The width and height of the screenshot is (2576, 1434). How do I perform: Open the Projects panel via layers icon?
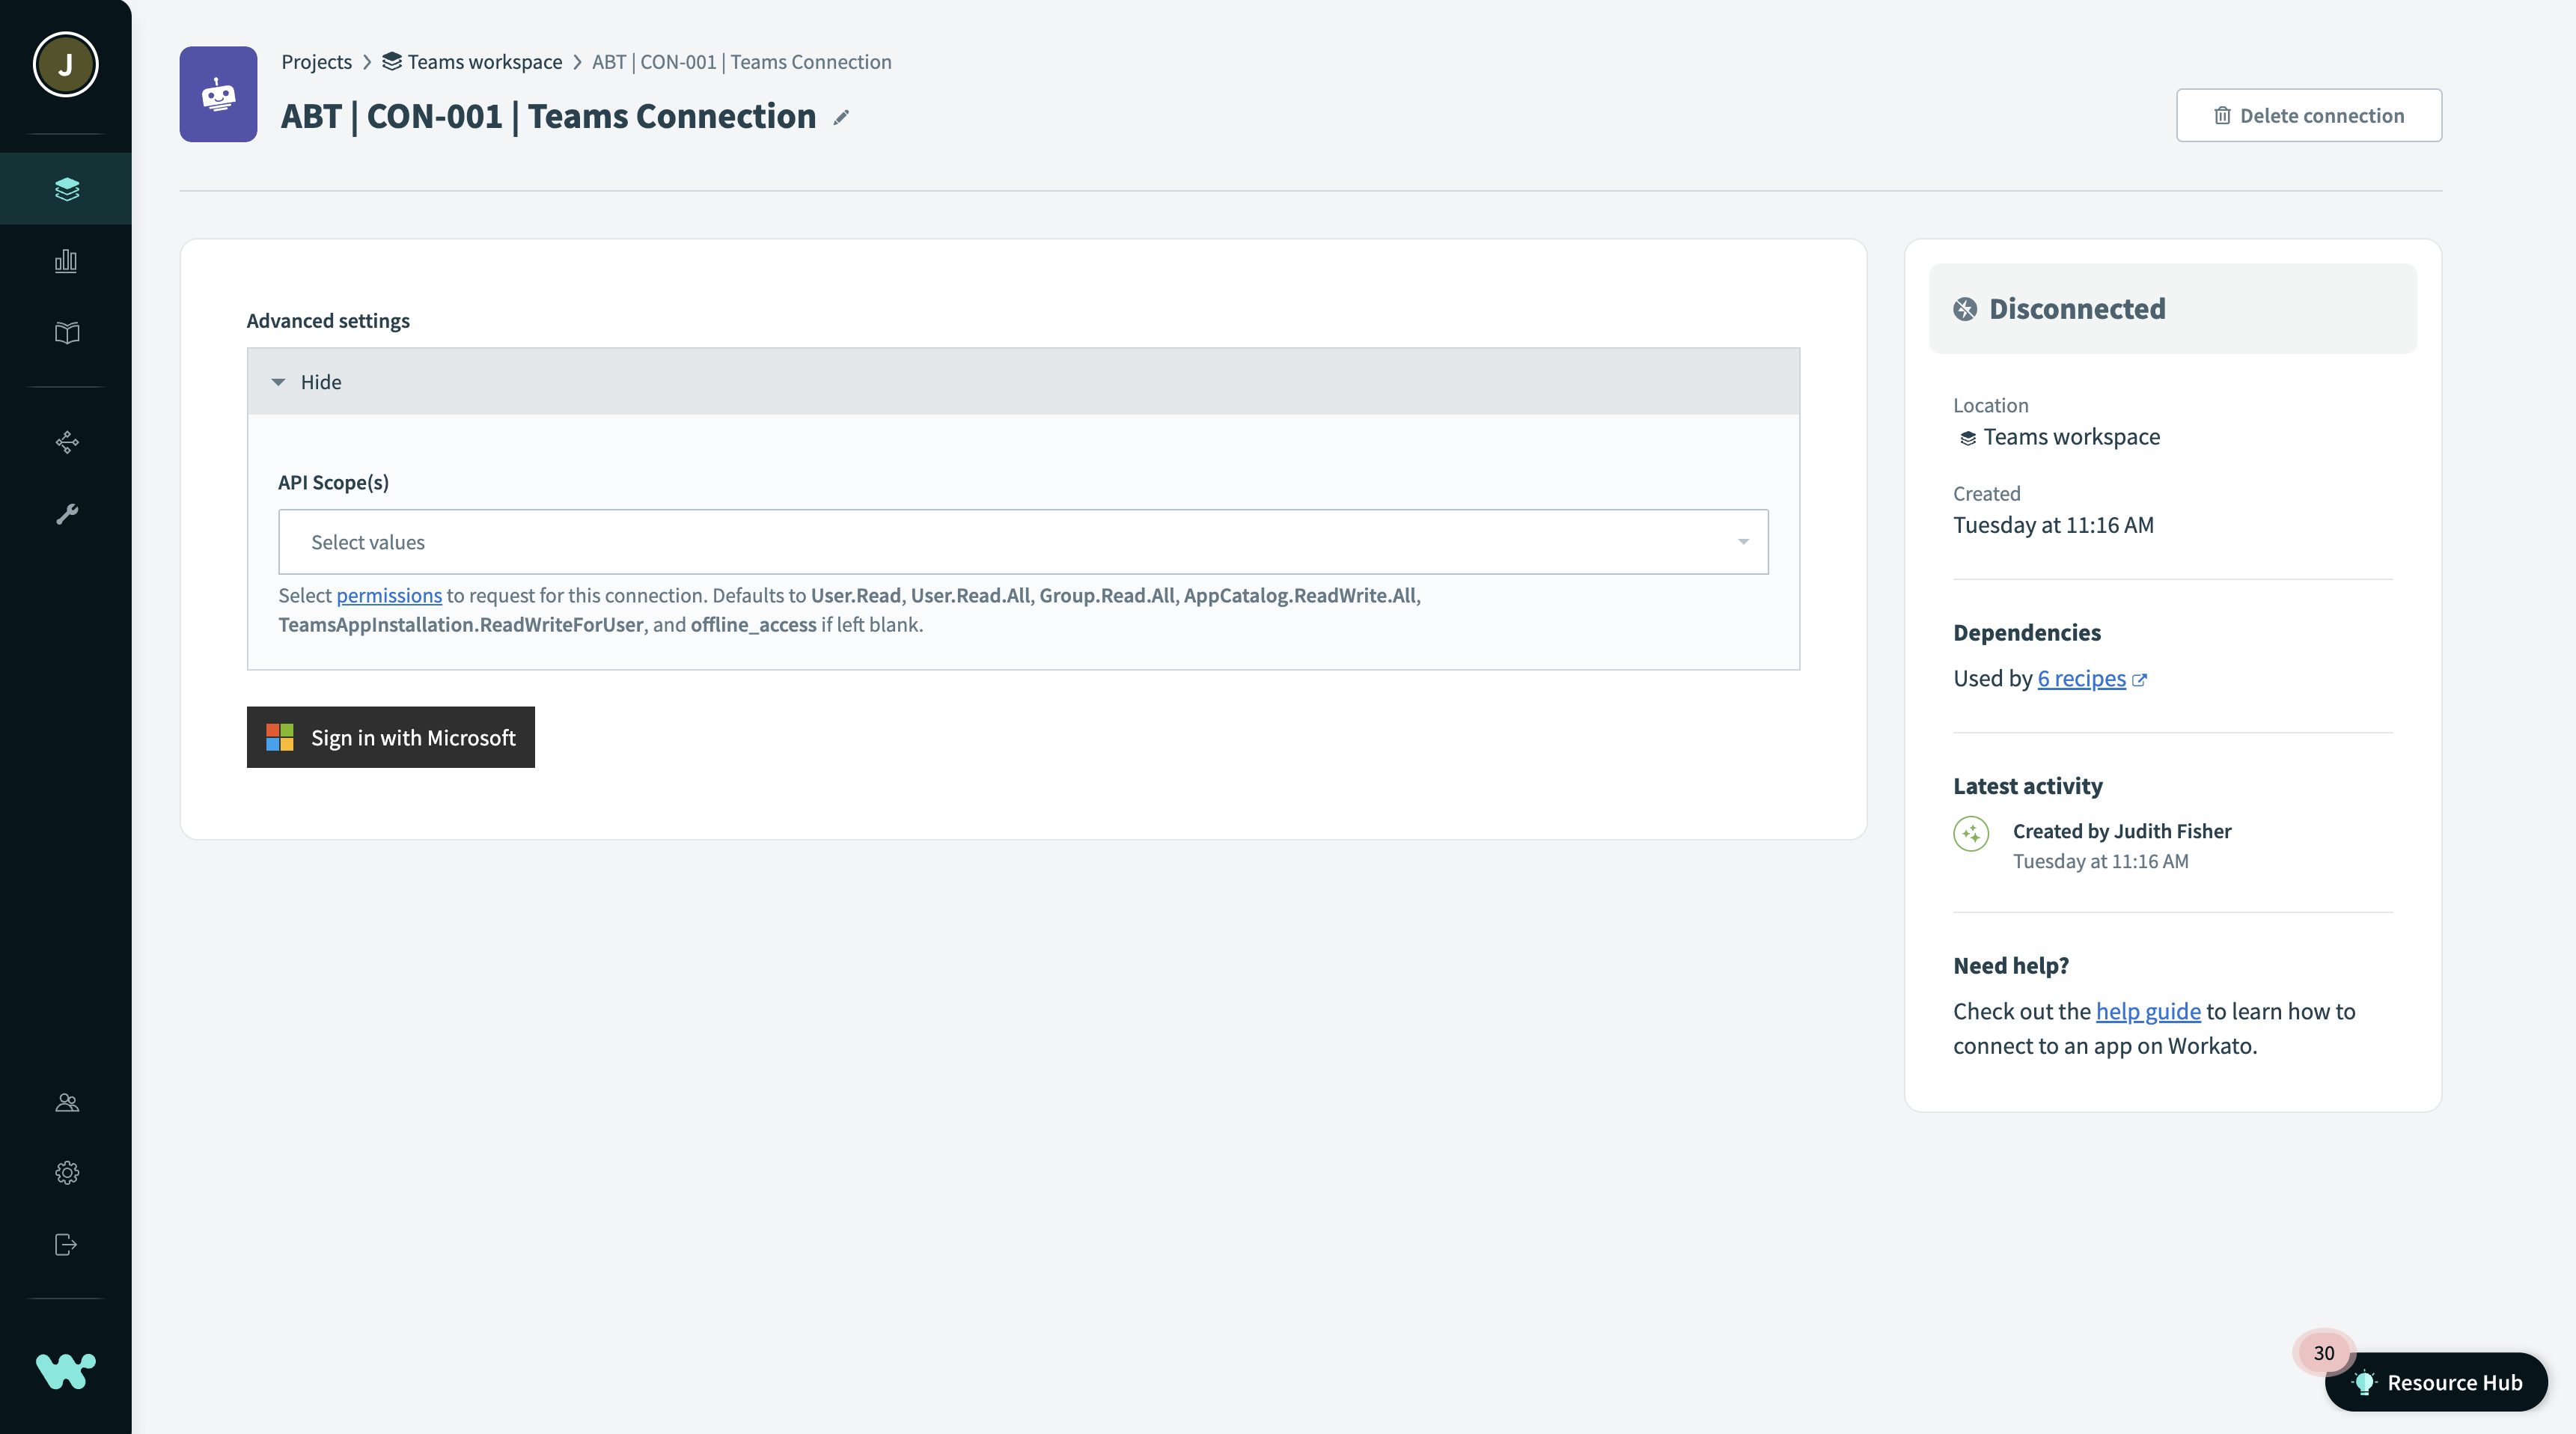[x=66, y=188]
